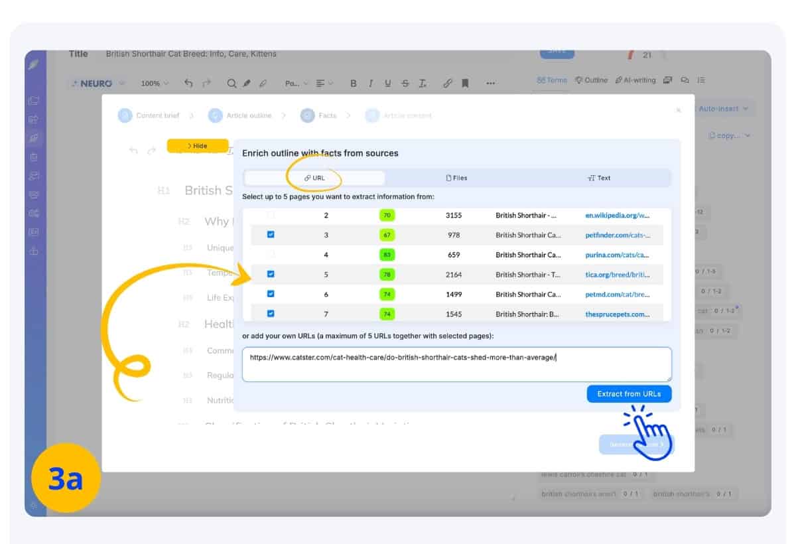The width and height of the screenshot is (796, 544).
Task: Click the undo arrow in the editor toolbar
Action: click(188, 84)
